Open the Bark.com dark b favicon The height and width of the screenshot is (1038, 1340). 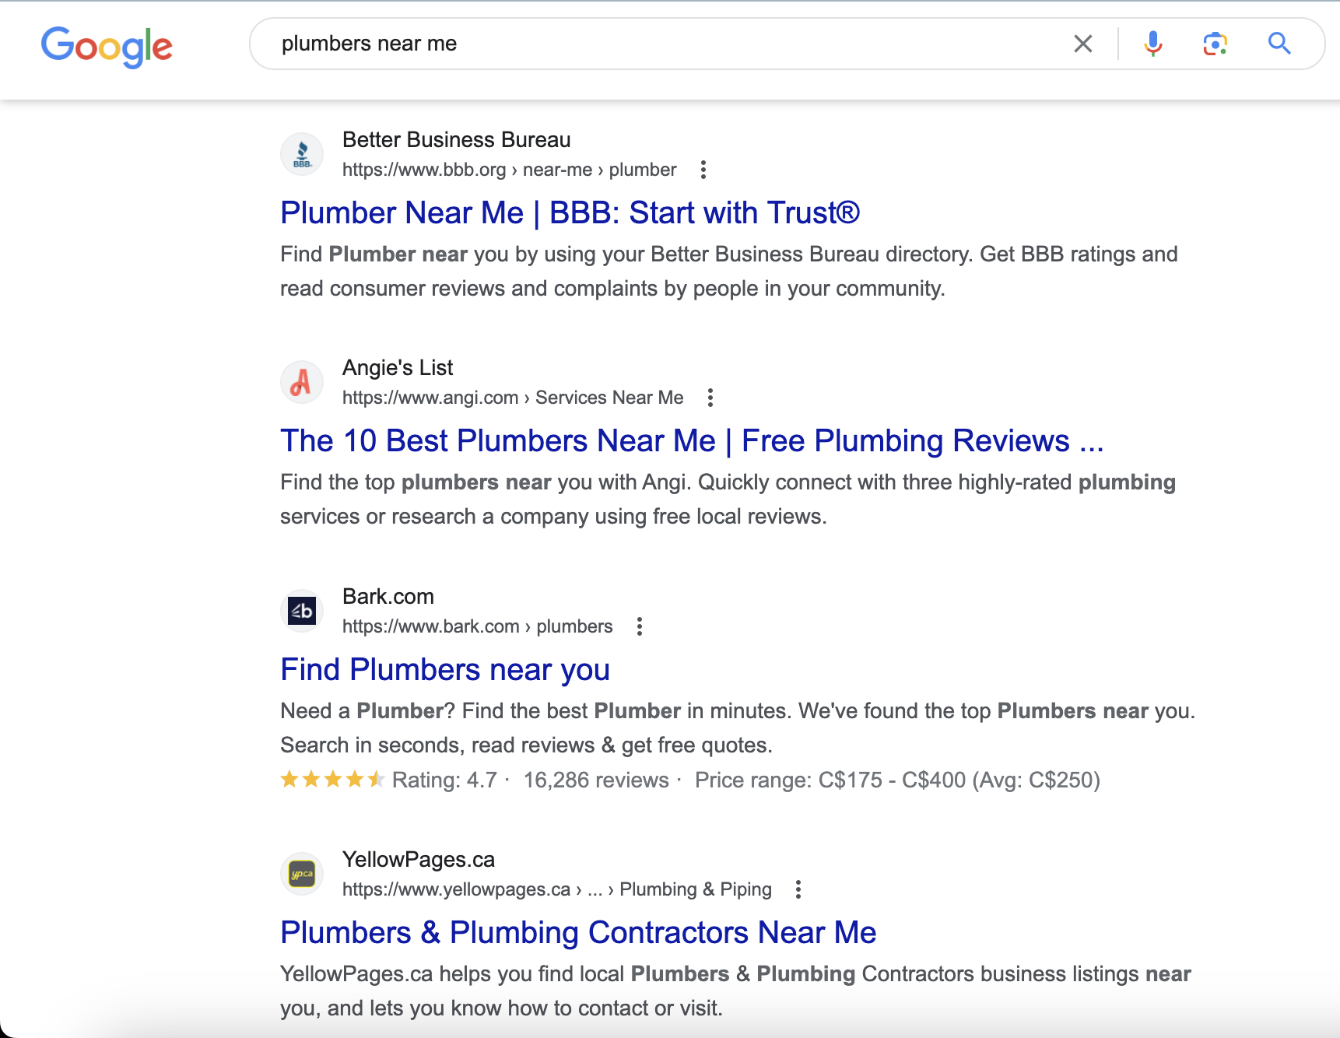click(302, 611)
